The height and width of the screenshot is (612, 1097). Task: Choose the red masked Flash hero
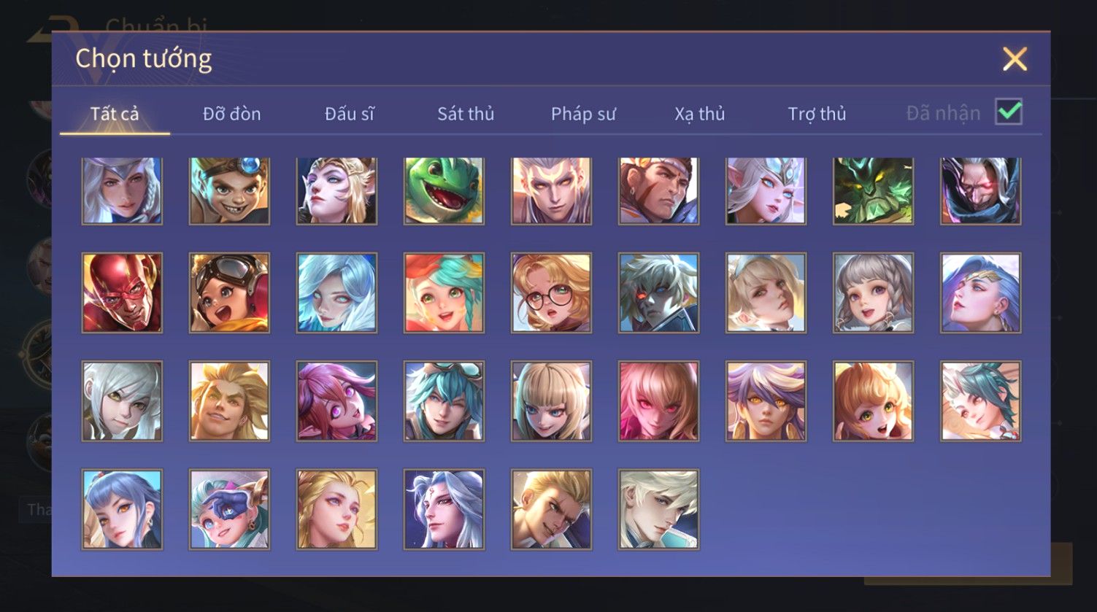[x=122, y=293]
